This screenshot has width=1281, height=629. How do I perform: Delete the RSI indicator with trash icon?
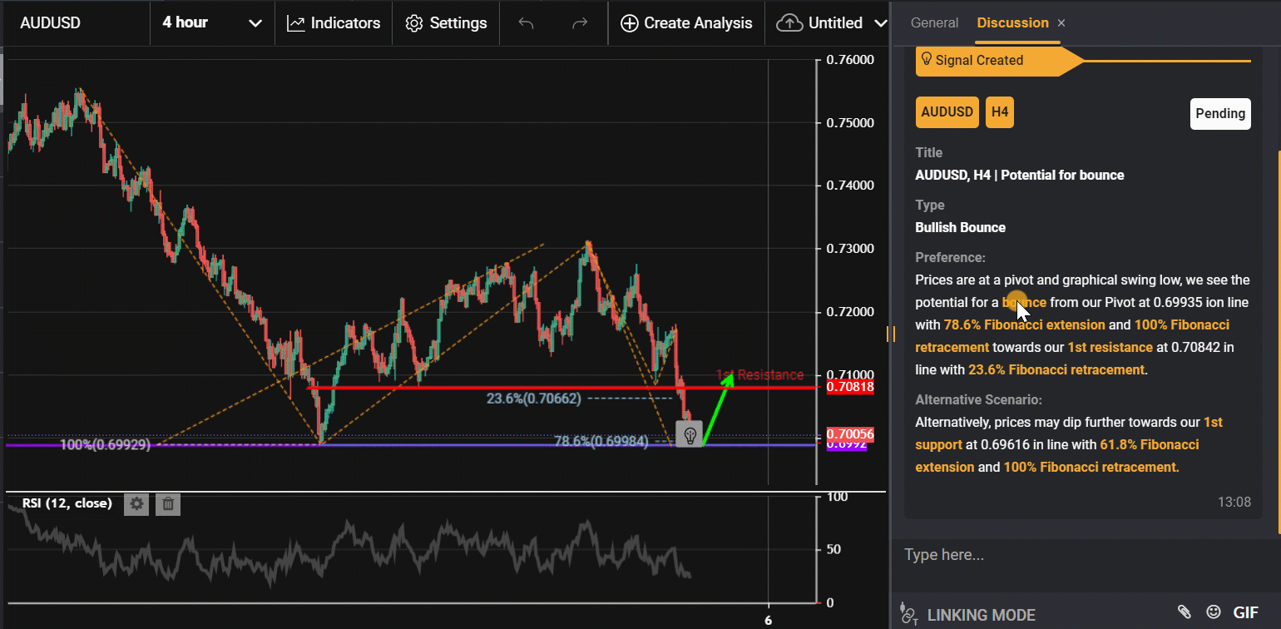point(168,503)
